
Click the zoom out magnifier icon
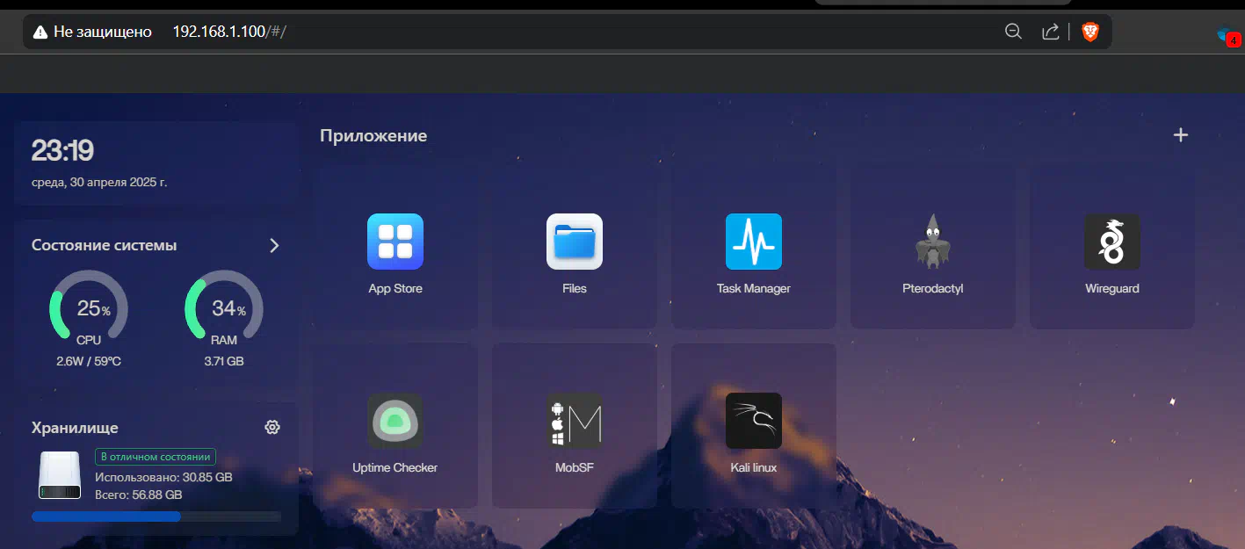tap(1013, 32)
